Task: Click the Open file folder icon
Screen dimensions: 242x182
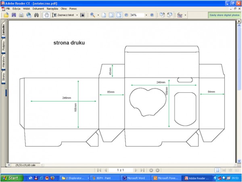Action: (6, 15)
